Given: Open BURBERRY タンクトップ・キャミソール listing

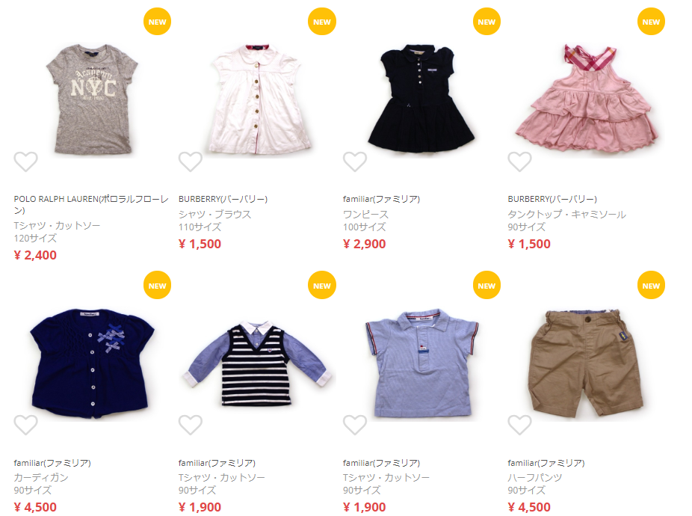Looking at the screenshot, I should 566,215.
